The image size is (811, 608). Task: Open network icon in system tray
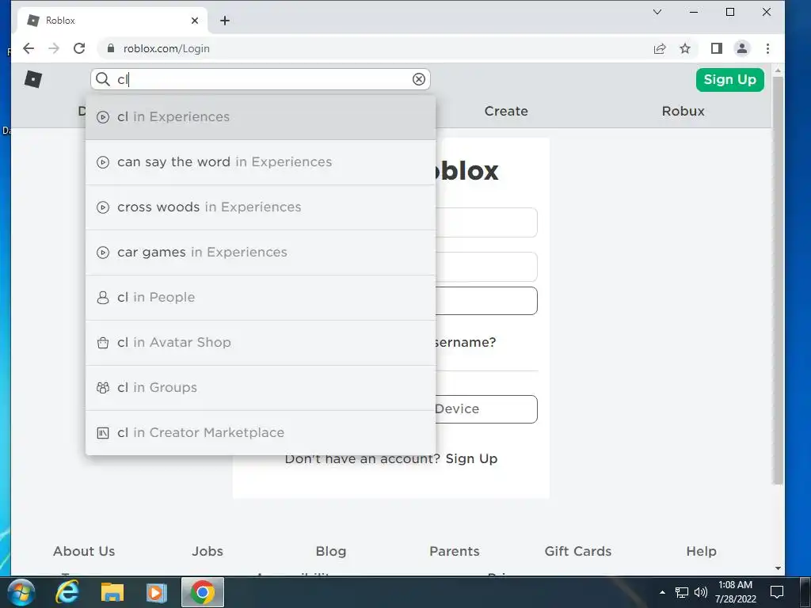pos(682,592)
